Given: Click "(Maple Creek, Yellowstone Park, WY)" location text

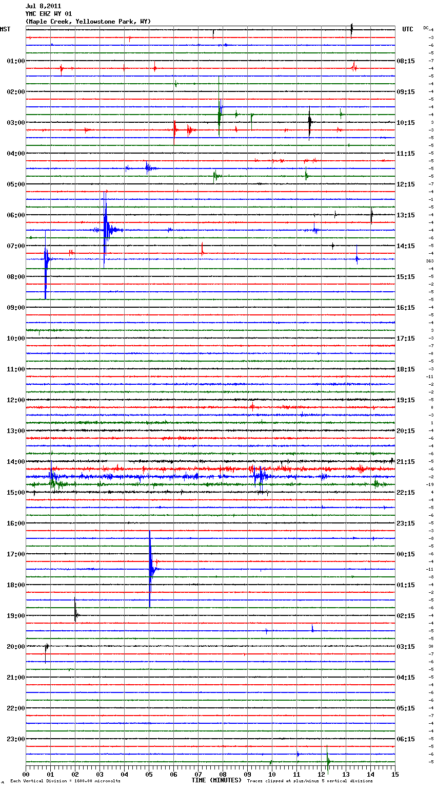Looking at the screenshot, I should pyautogui.click(x=88, y=22).
